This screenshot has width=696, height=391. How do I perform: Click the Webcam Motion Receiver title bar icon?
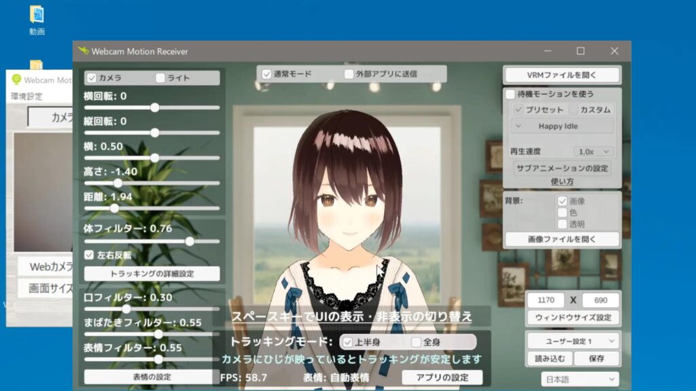tap(84, 51)
